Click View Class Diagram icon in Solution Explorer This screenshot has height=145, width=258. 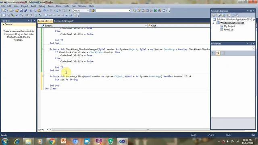click(x=237, y=15)
